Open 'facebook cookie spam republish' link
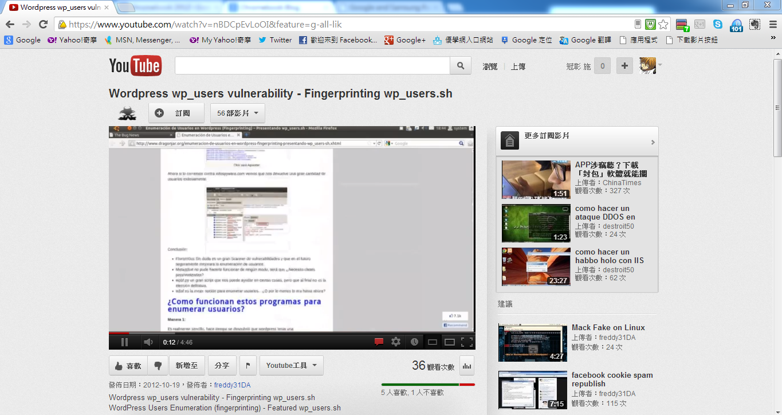782x415 pixels. pyautogui.click(x=612, y=379)
